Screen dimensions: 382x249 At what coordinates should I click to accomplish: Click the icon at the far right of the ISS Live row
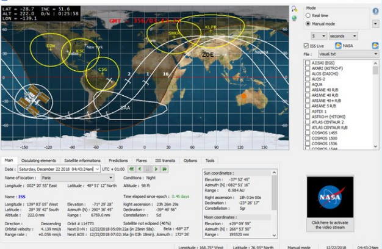pos(376,46)
